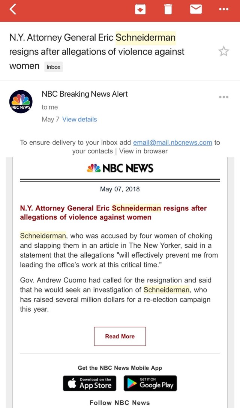Screen dimensions: 240x408
Task: Tap the NBC News logo banner
Action: click(x=120, y=168)
